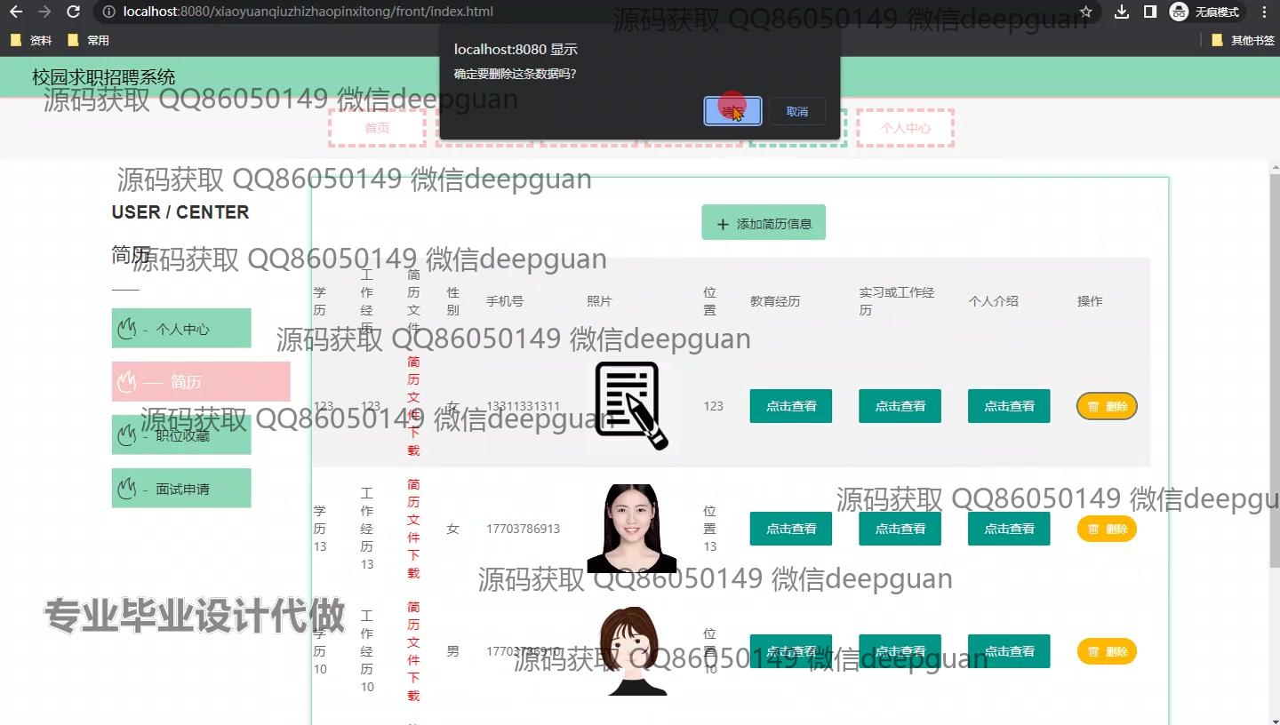Open 职位收藏 in the sidebar menu
Image resolution: width=1280 pixels, height=725 pixels.
(x=181, y=435)
